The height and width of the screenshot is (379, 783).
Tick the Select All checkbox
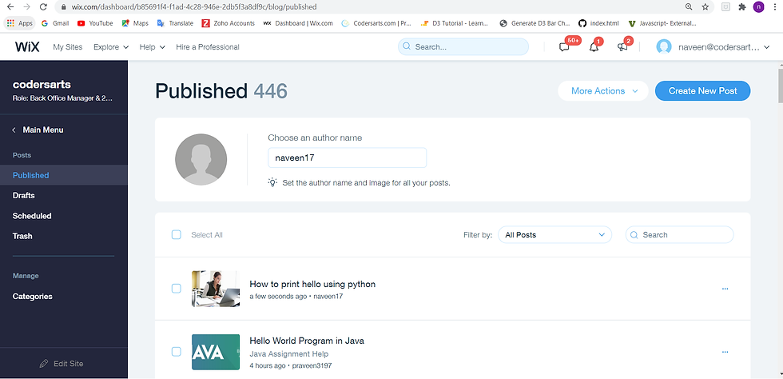click(x=177, y=234)
